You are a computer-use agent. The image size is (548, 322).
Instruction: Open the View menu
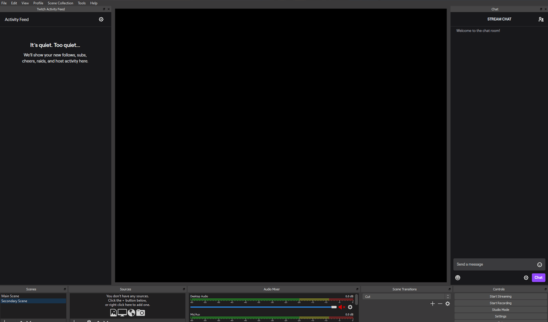tap(25, 3)
